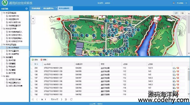Check the box for row ID 195
This screenshot has width=190, height=105.
(x=32, y=84)
